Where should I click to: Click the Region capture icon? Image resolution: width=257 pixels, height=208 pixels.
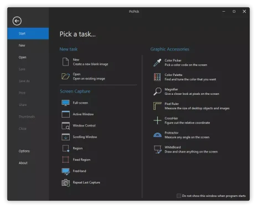click(65, 148)
